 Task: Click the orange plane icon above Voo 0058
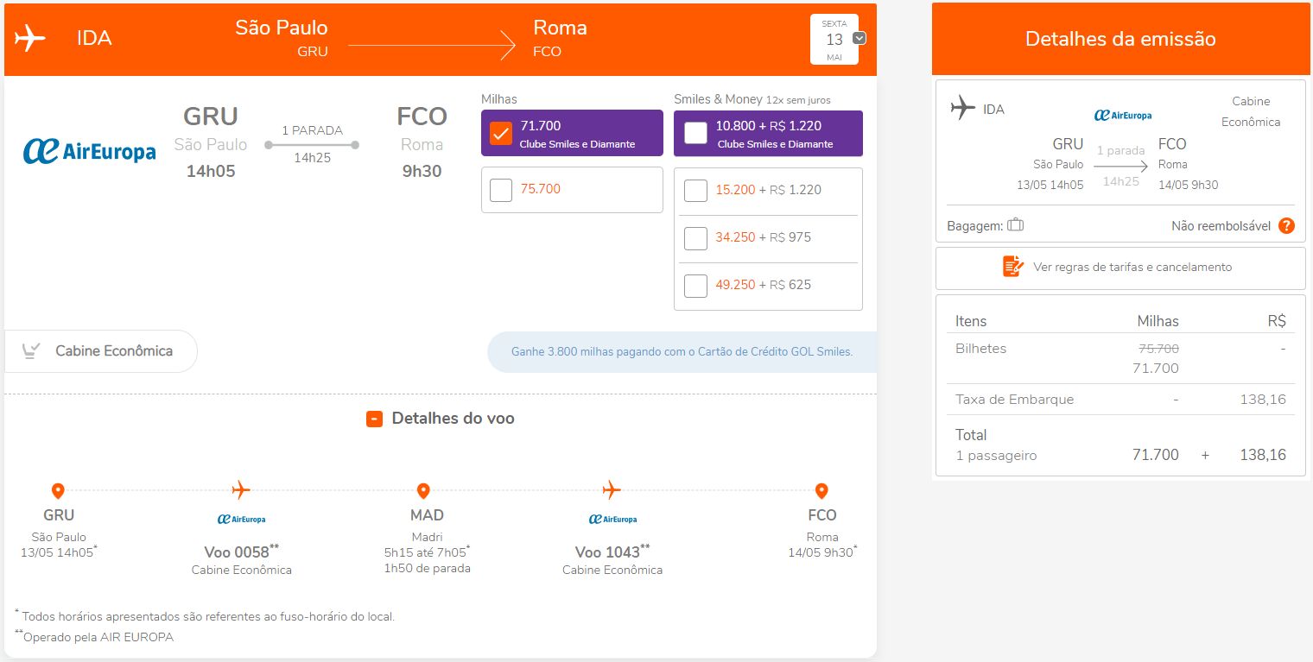241,490
